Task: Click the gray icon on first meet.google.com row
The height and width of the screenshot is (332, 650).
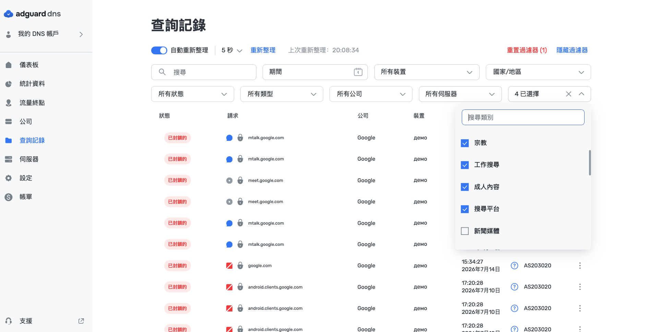Action: 229,181
